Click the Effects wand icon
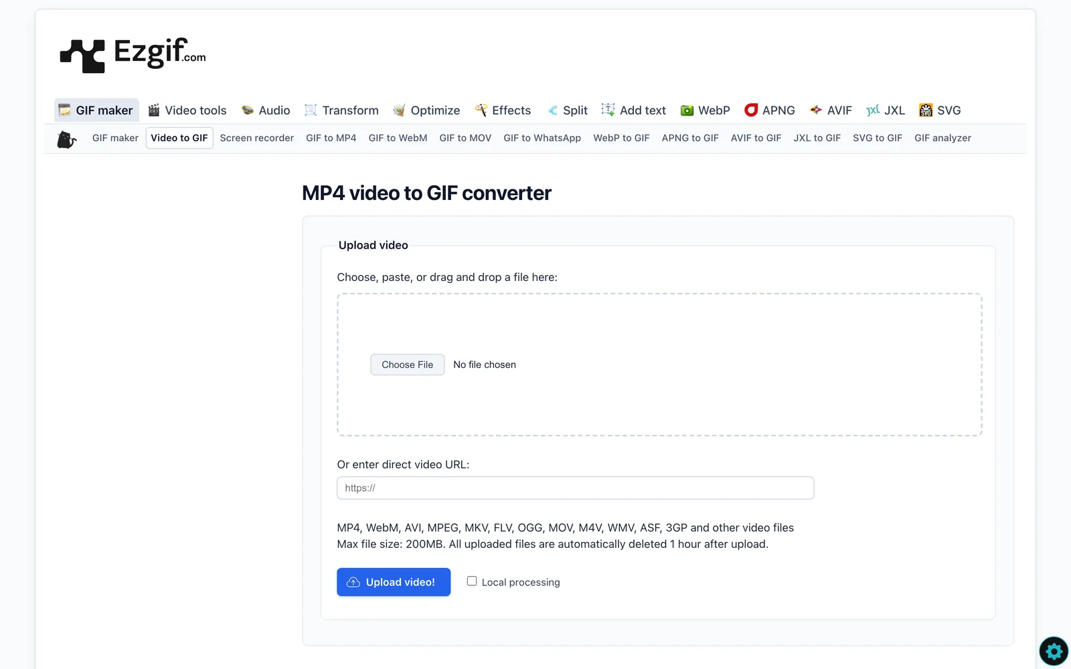Screen dimensions: 1071x669 pyautogui.click(x=481, y=110)
